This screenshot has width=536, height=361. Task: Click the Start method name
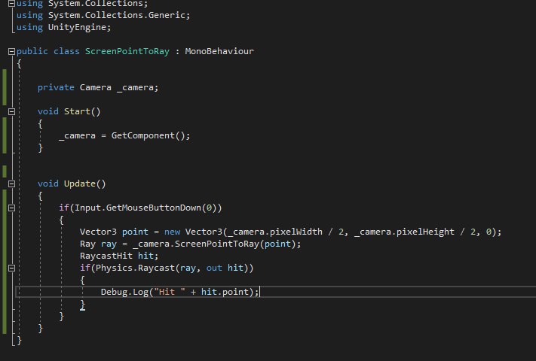[77, 111]
